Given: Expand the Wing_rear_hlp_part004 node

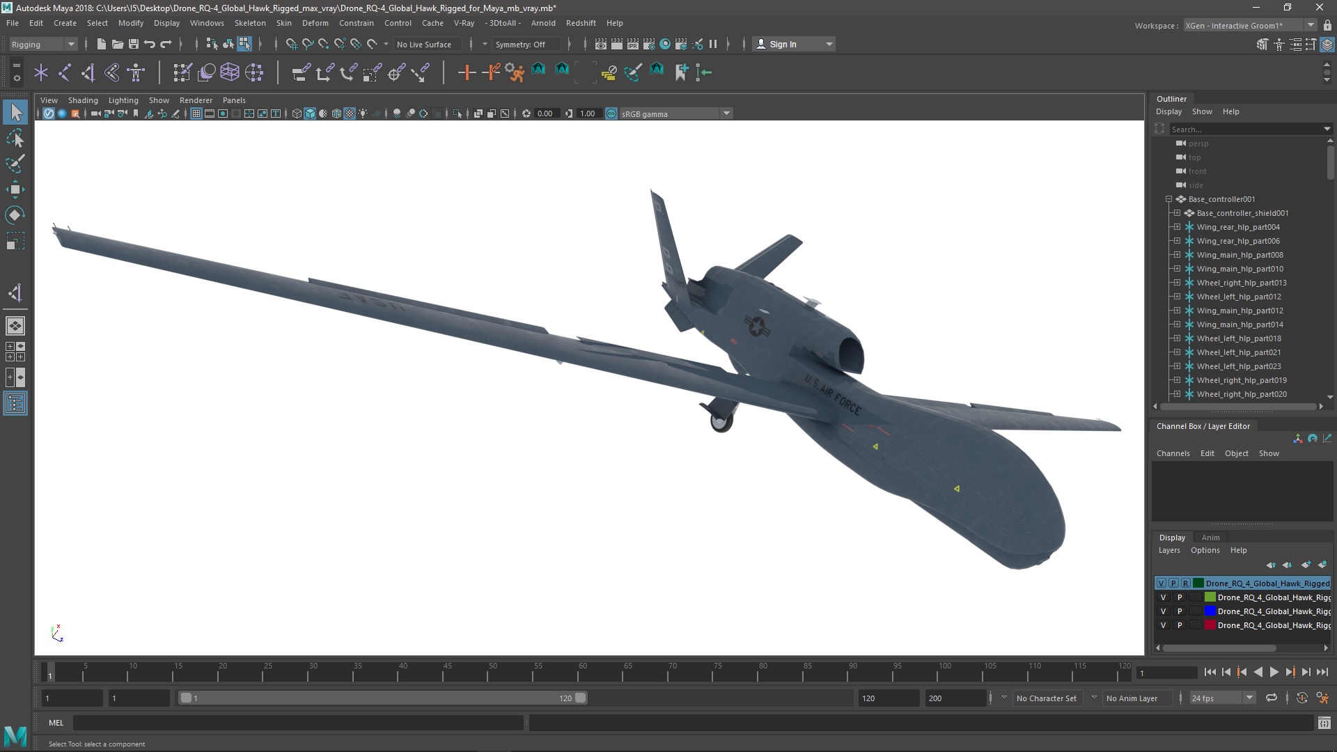Looking at the screenshot, I should (x=1177, y=227).
